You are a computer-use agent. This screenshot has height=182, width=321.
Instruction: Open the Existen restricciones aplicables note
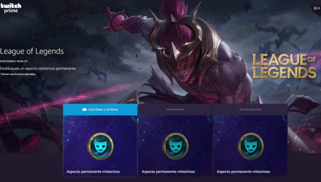pos(18,74)
